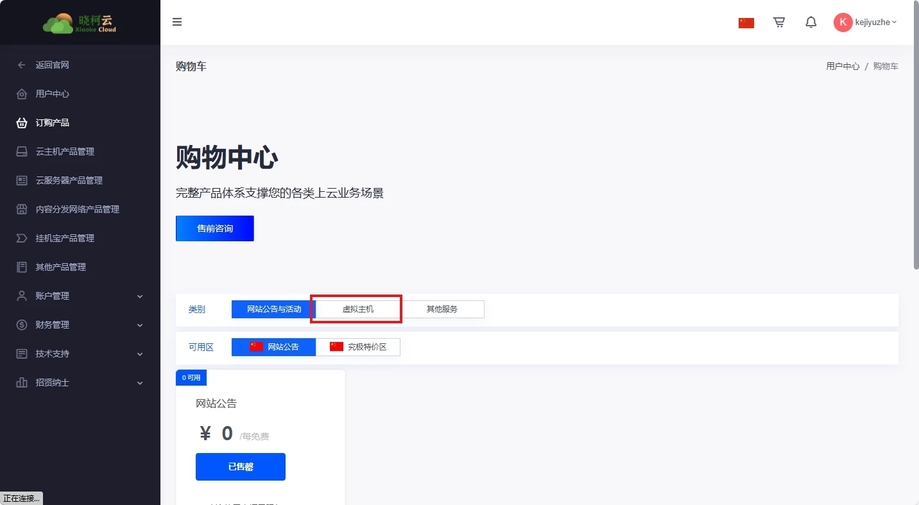Click the person icon beside 账户管理
The width and height of the screenshot is (919, 505).
[x=22, y=296]
